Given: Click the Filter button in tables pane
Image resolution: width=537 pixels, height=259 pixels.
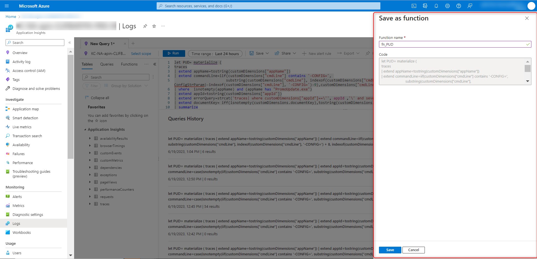Looking at the screenshot, I should 91,86.
